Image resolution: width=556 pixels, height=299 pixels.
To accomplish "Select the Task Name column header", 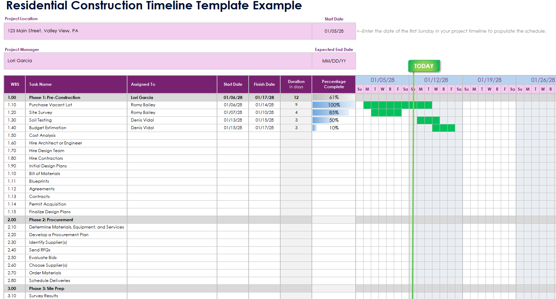I will pyautogui.click(x=76, y=84).
